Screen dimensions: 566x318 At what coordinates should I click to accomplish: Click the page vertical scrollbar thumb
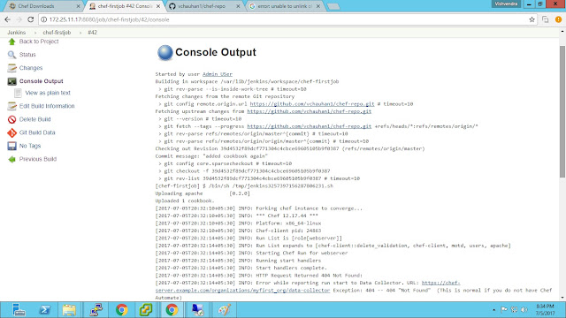coord(562,112)
